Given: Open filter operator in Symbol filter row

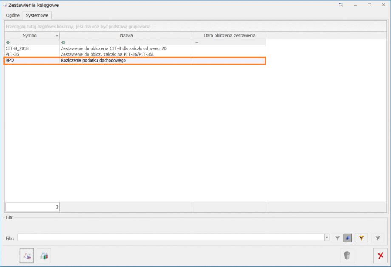Looking at the screenshot, I should point(8,42).
